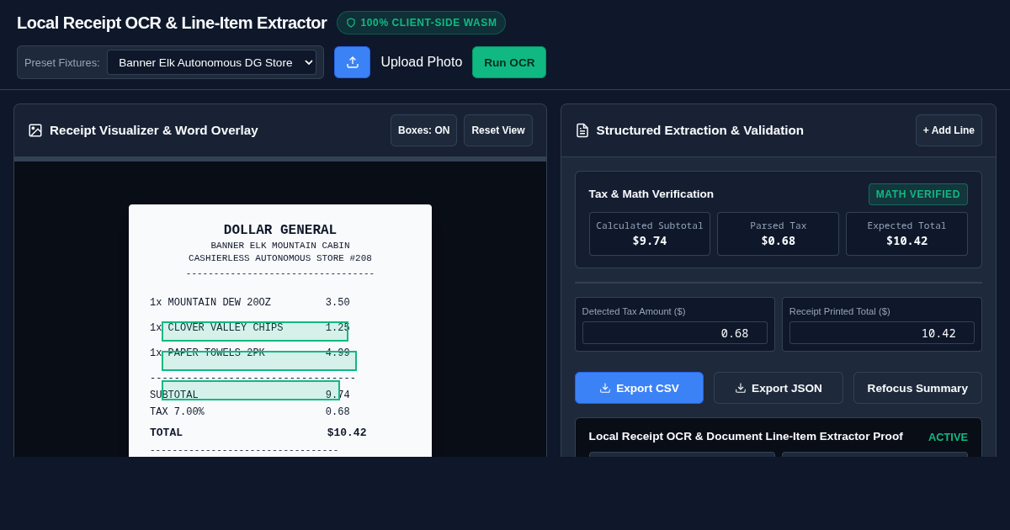
Task: Click the 100% CLIENT-SIDE WASM badge
Action: point(421,23)
